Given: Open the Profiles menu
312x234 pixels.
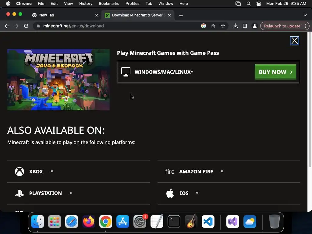Looking at the screenshot, I should (132, 4).
